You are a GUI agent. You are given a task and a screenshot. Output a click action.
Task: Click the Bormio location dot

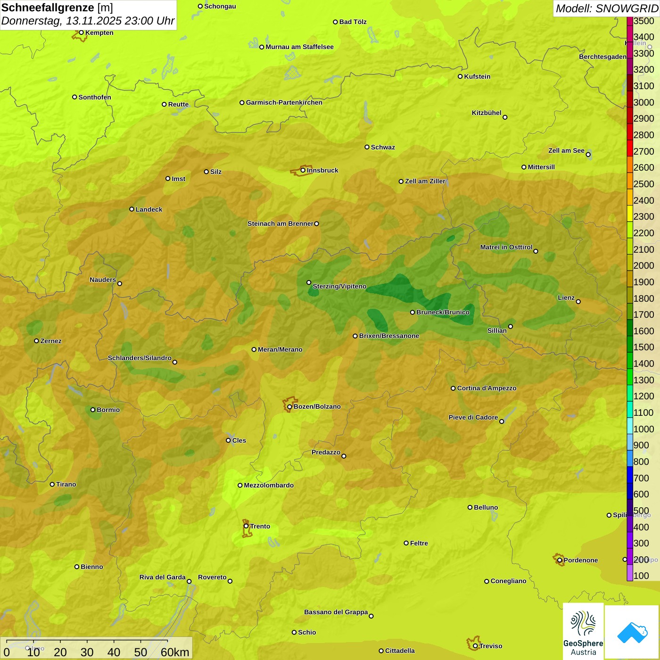coord(93,410)
